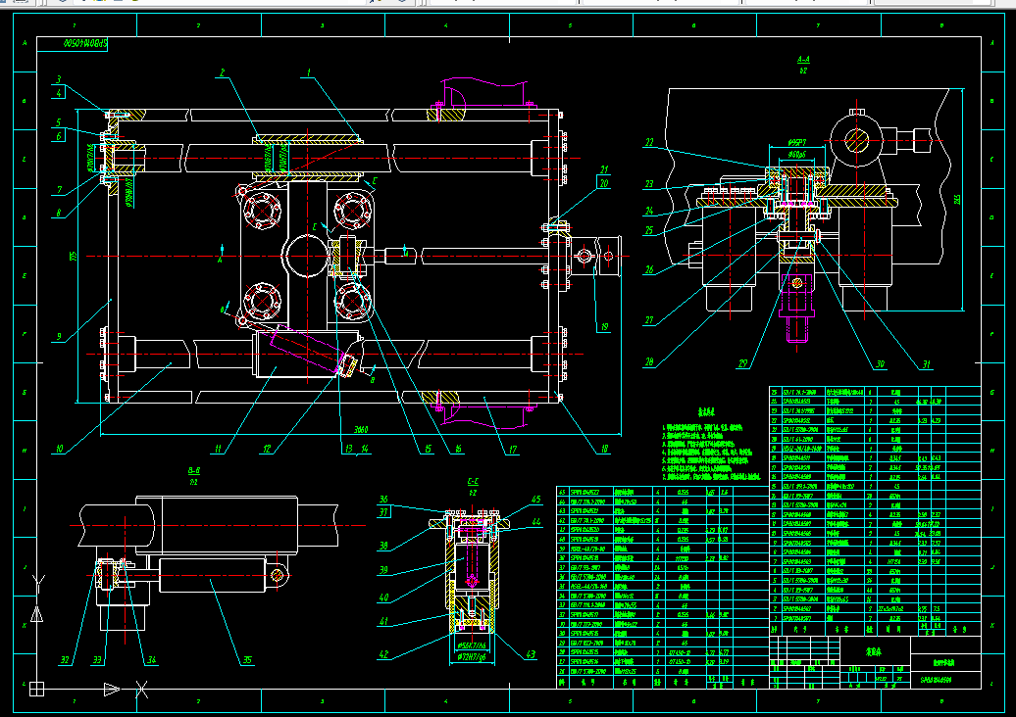Click callout label 30 below section A-A
The image size is (1016, 717).
(880, 364)
